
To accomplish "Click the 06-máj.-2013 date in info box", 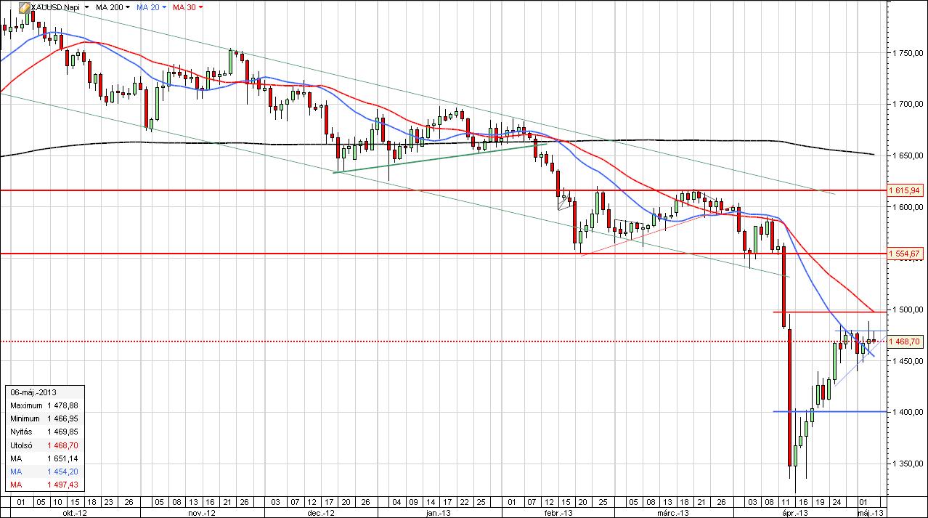I will tap(33, 392).
